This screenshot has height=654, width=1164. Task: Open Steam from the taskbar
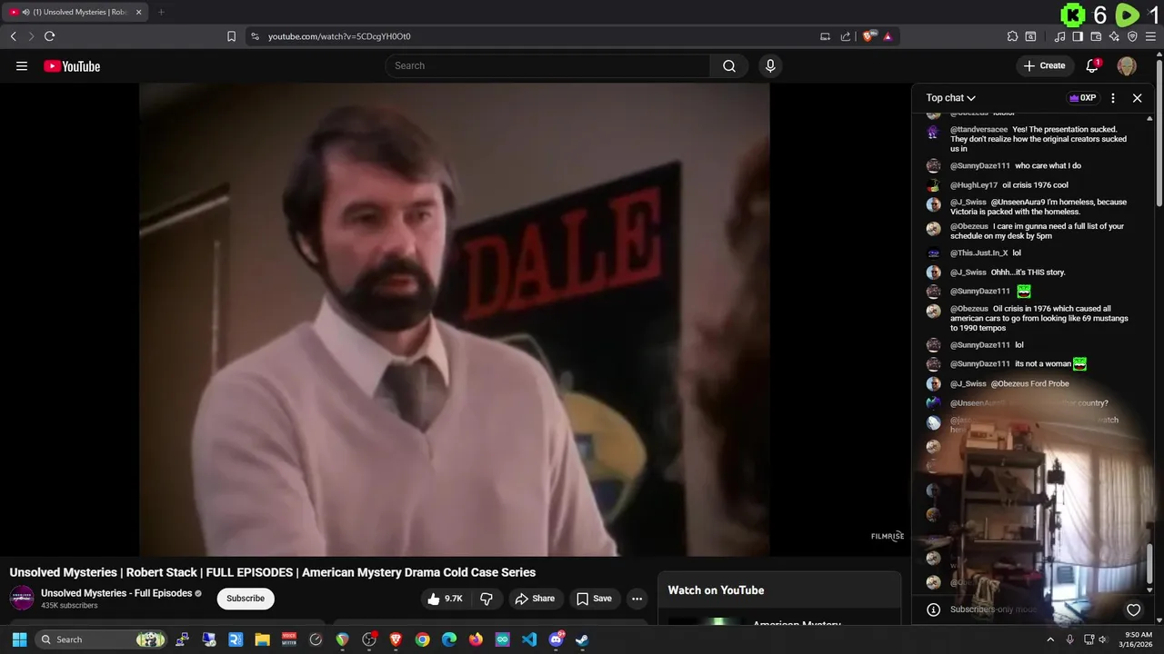tap(582, 639)
